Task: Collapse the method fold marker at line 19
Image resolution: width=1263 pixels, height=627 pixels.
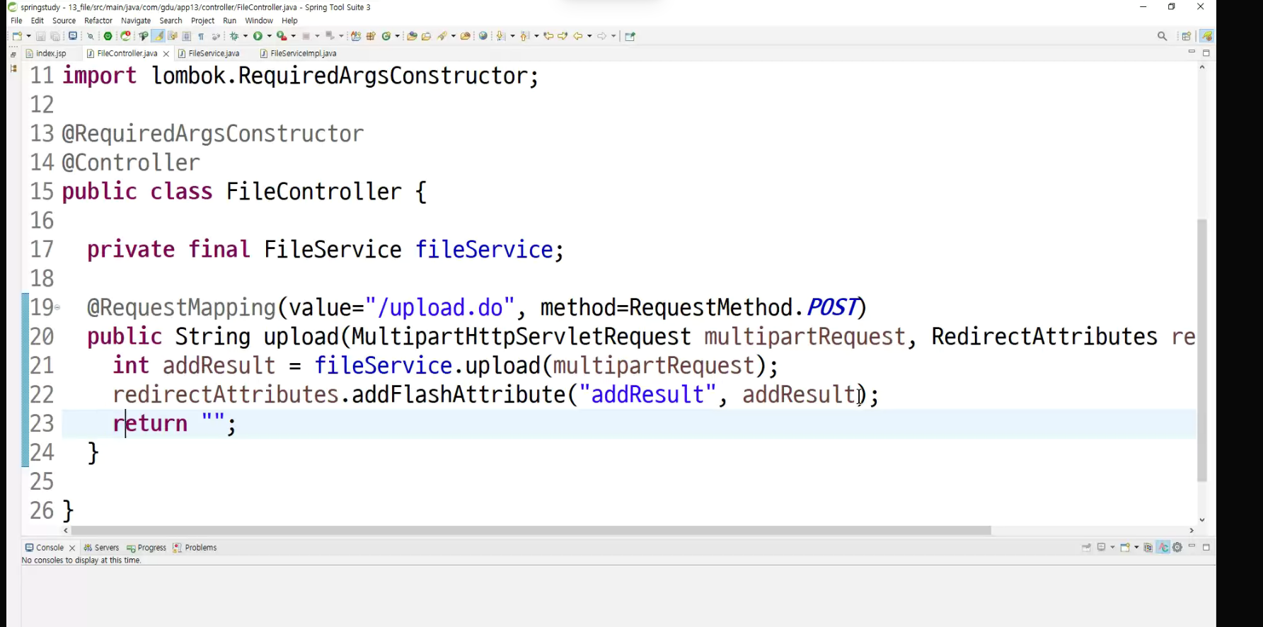Action: coord(57,307)
